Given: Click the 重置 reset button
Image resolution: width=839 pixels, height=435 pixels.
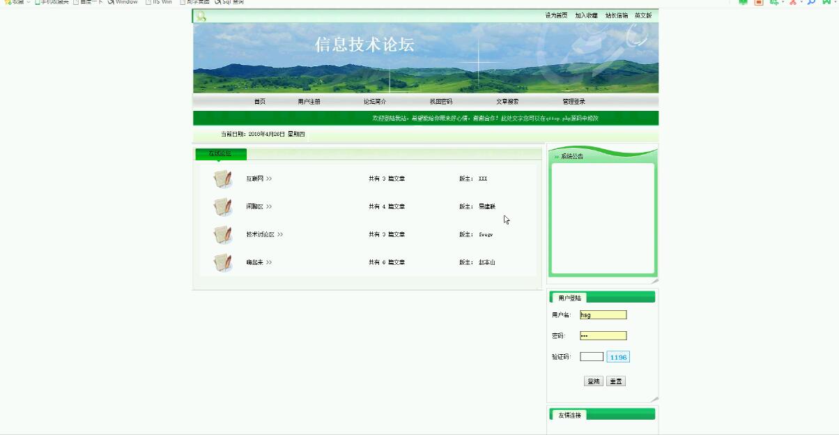Looking at the screenshot, I should click(616, 381).
